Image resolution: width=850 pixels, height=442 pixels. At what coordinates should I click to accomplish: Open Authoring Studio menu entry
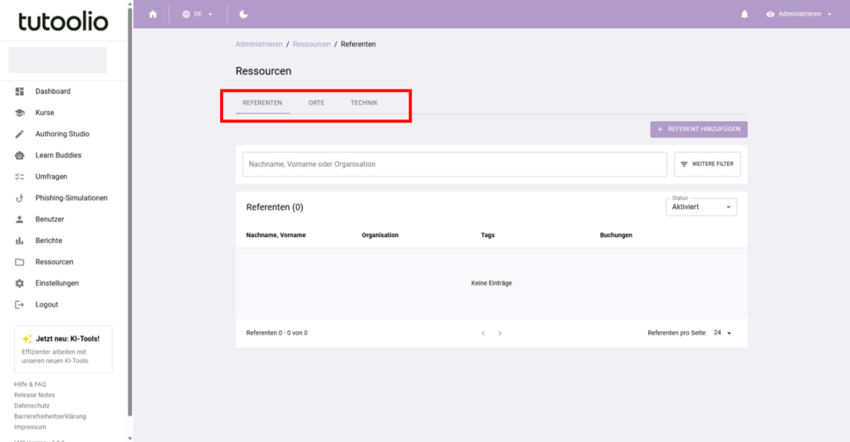63,134
